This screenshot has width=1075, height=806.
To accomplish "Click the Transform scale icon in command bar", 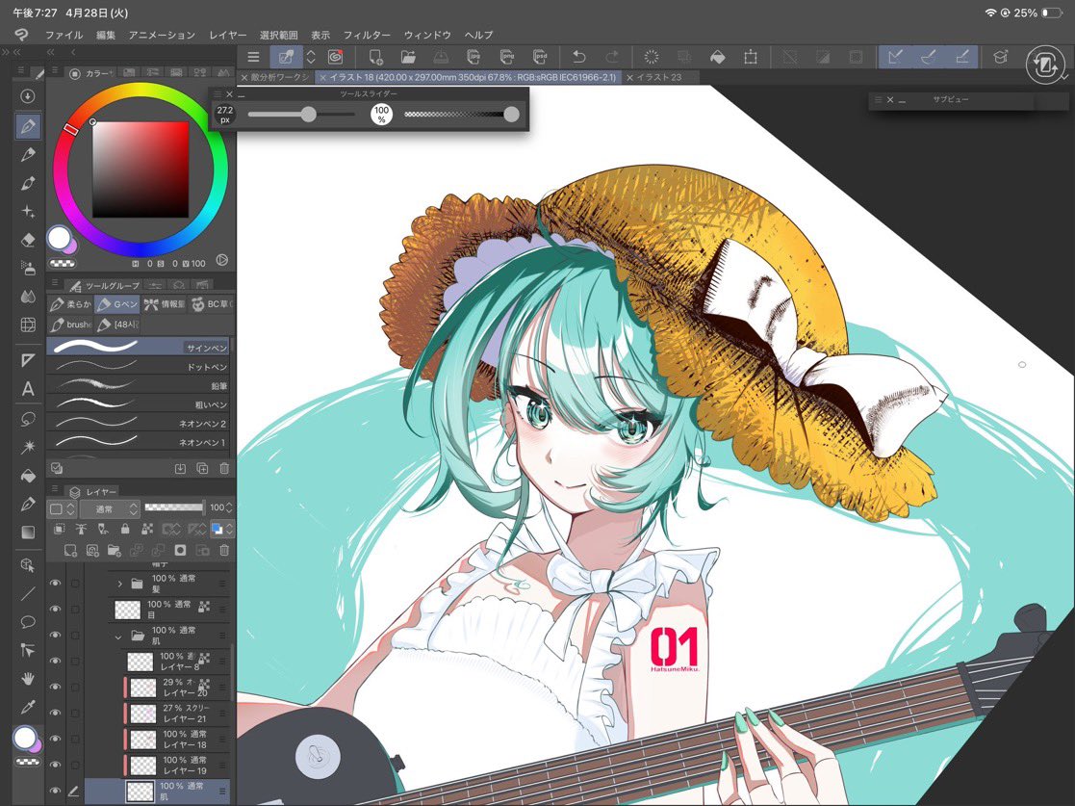I will pos(751,57).
